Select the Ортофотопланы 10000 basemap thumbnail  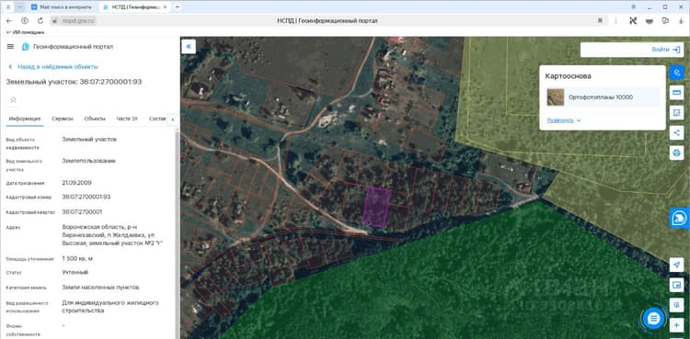pos(556,97)
